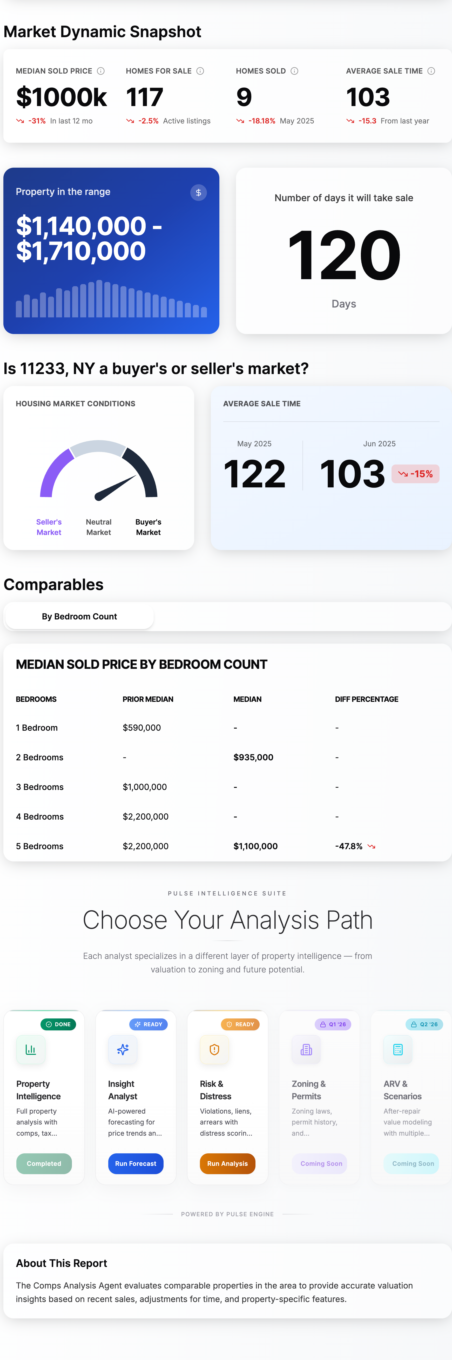Screen dimensions: 452x1360
Task: Select the By Bedroom Count tab
Action: pos(80,617)
